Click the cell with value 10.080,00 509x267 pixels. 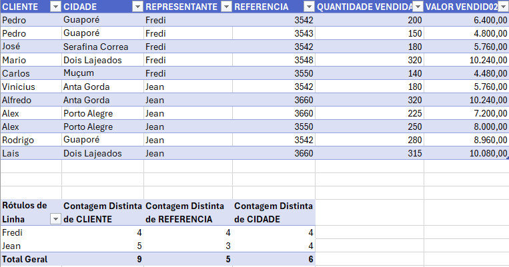(x=466, y=153)
